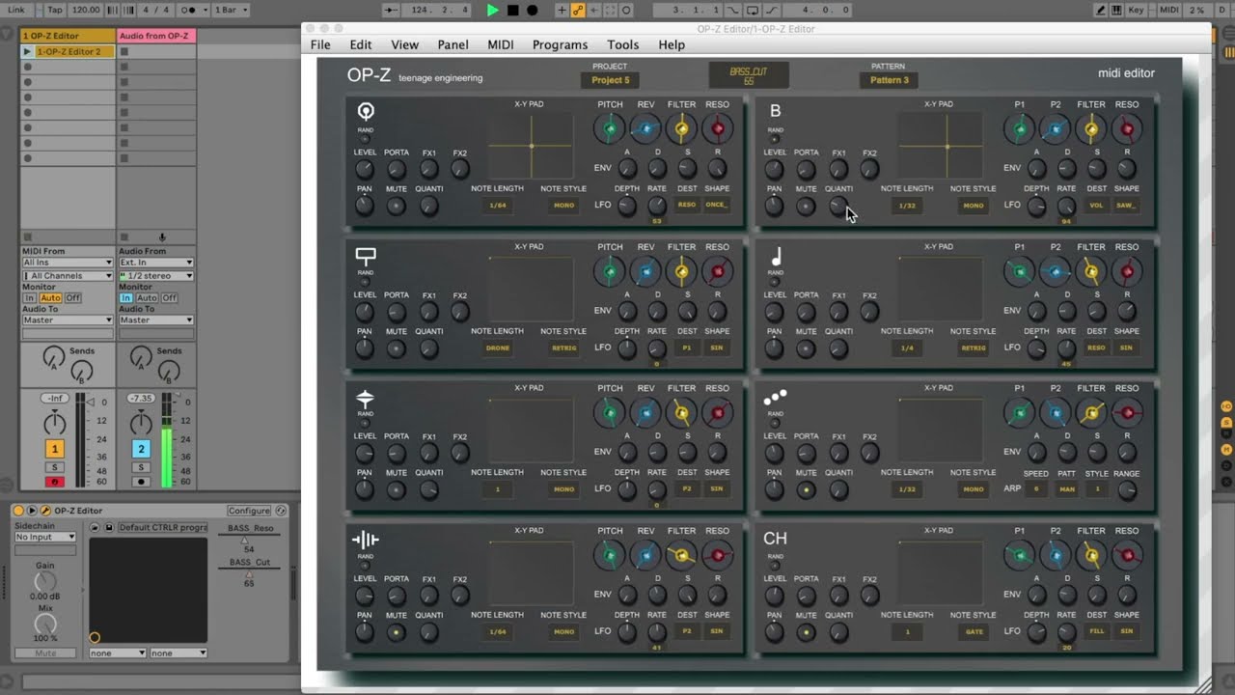This screenshot has height=695, width=1235.
Task: Click the Ableton arrangement record button
Action: click(x=532, y=10)
